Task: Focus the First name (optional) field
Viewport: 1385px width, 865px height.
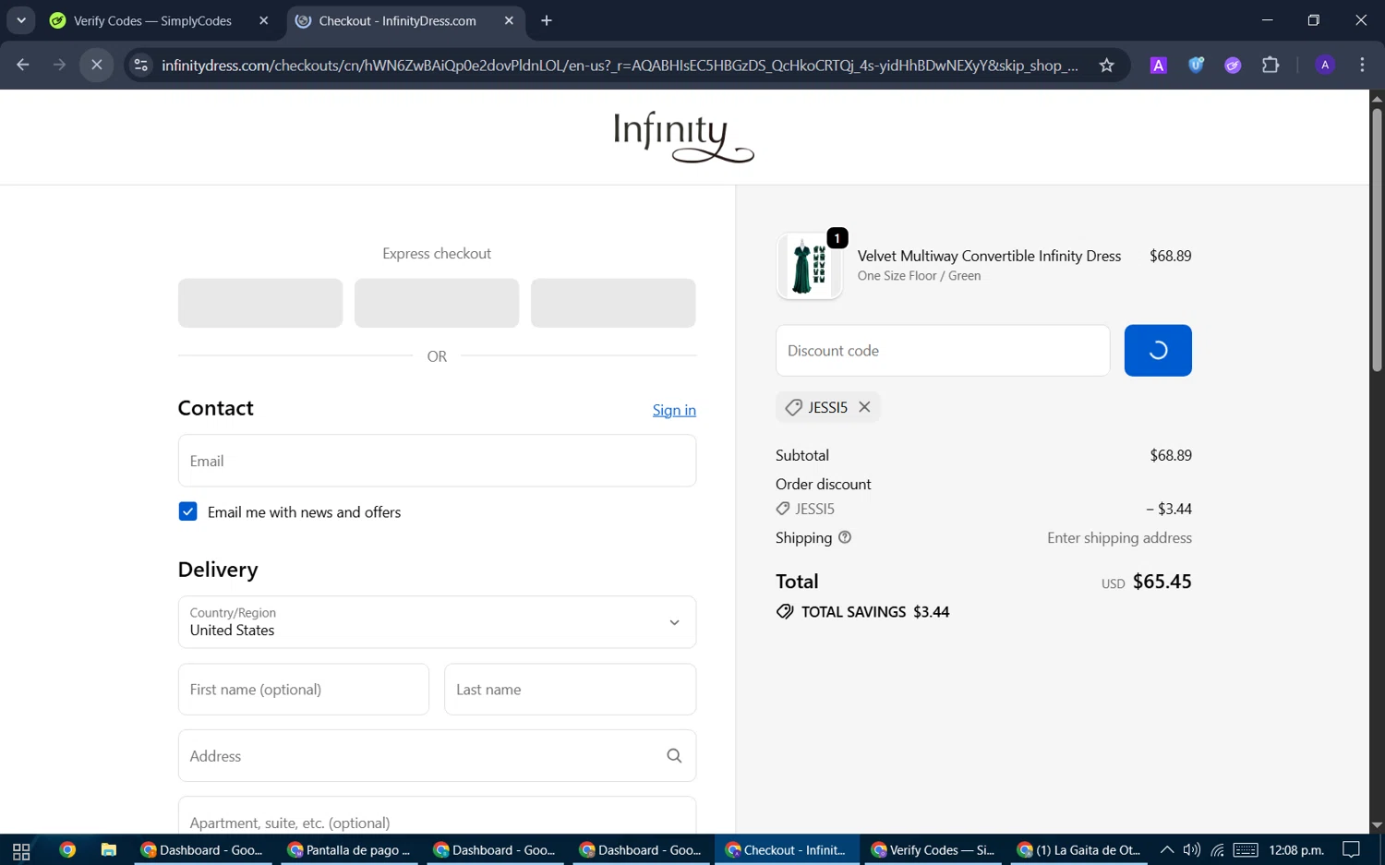Action: click(x=304, y=690)
